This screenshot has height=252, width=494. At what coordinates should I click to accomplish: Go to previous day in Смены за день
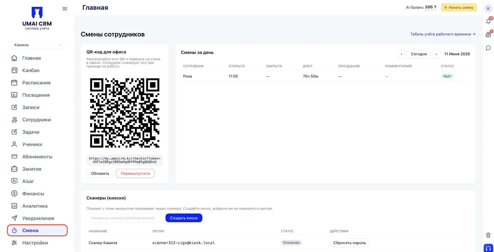[x=402, y=54]
